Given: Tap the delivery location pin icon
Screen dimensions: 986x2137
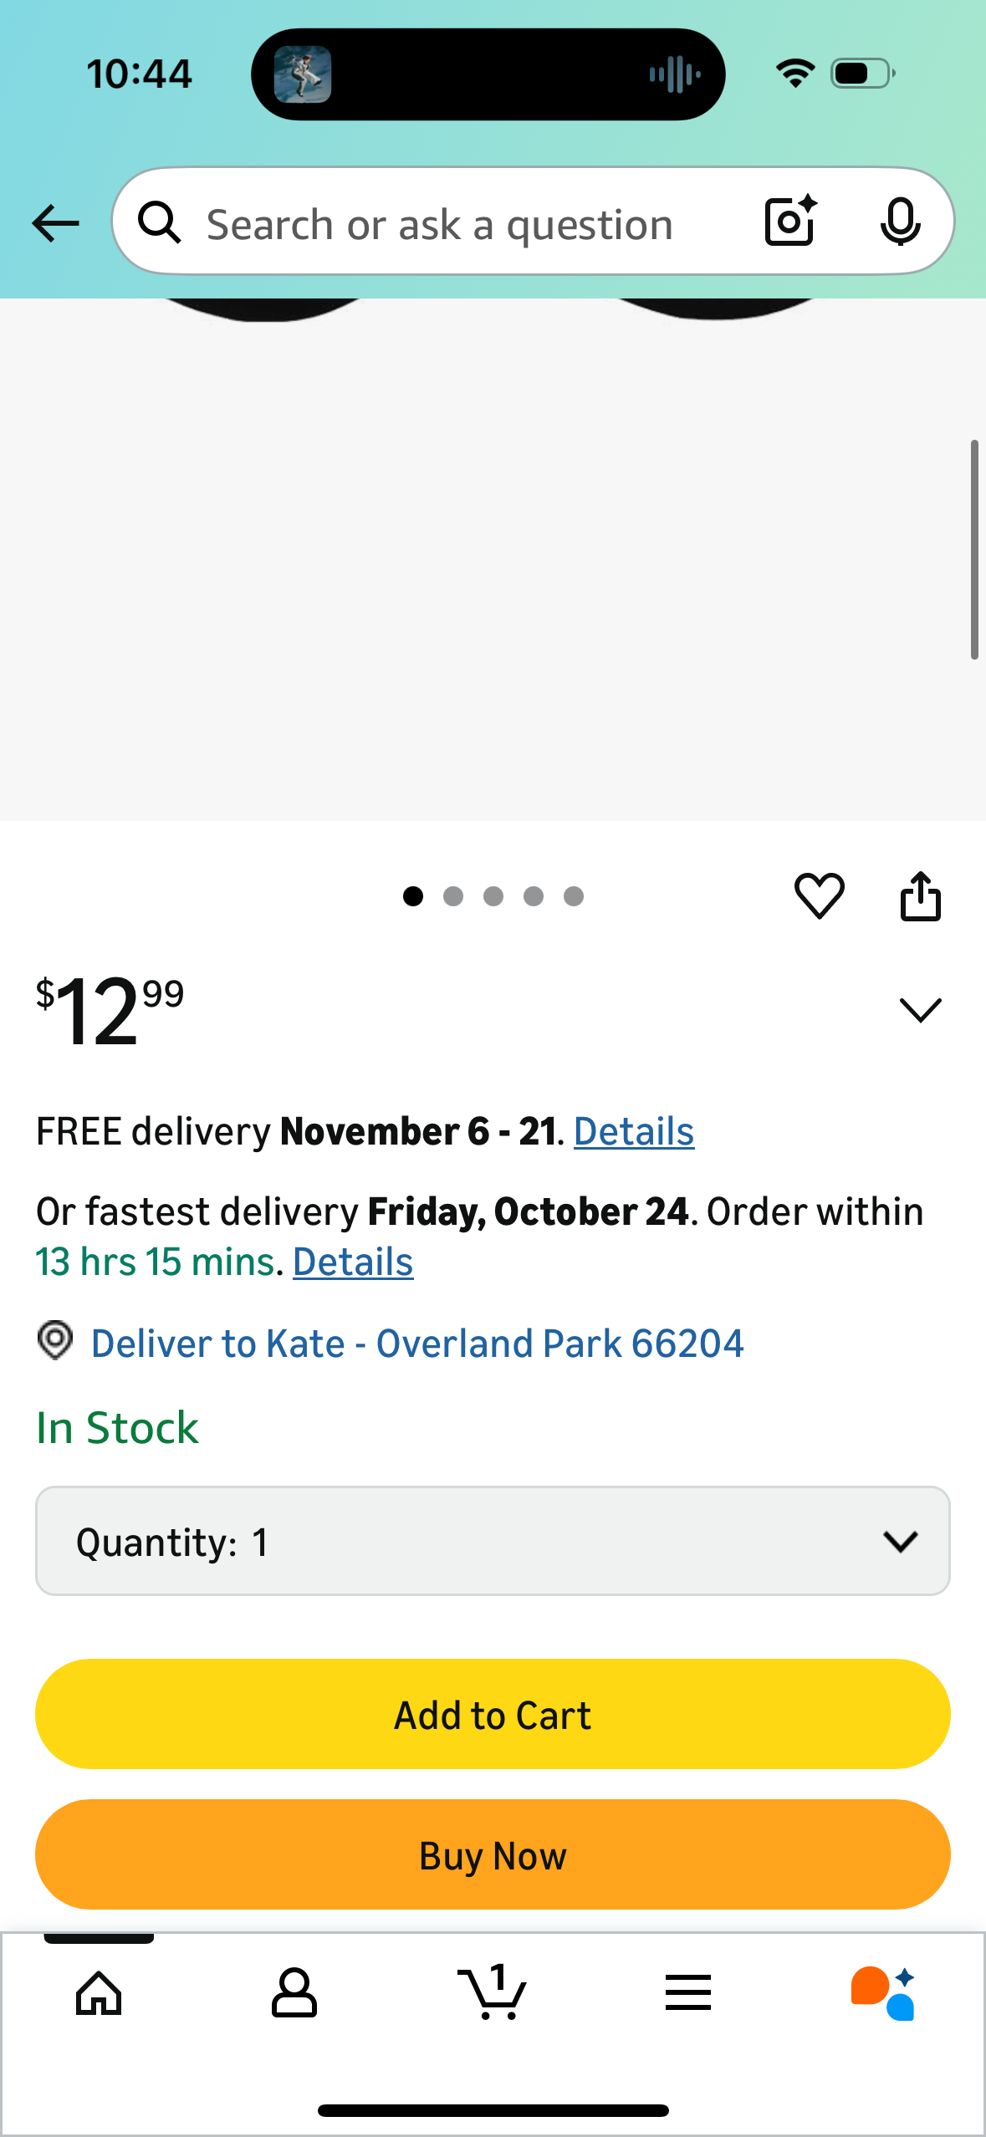Looking at the screenshot, I should coord(55,1341).
